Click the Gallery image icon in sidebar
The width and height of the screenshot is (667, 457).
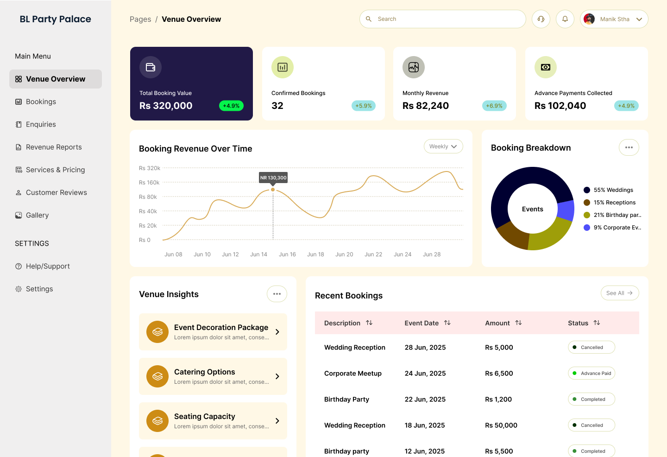18,215
